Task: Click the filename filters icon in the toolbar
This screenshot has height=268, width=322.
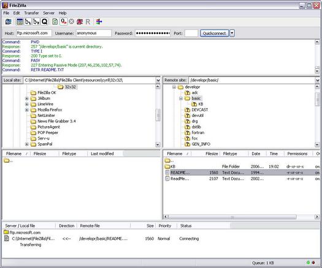Action: [99, 21]
